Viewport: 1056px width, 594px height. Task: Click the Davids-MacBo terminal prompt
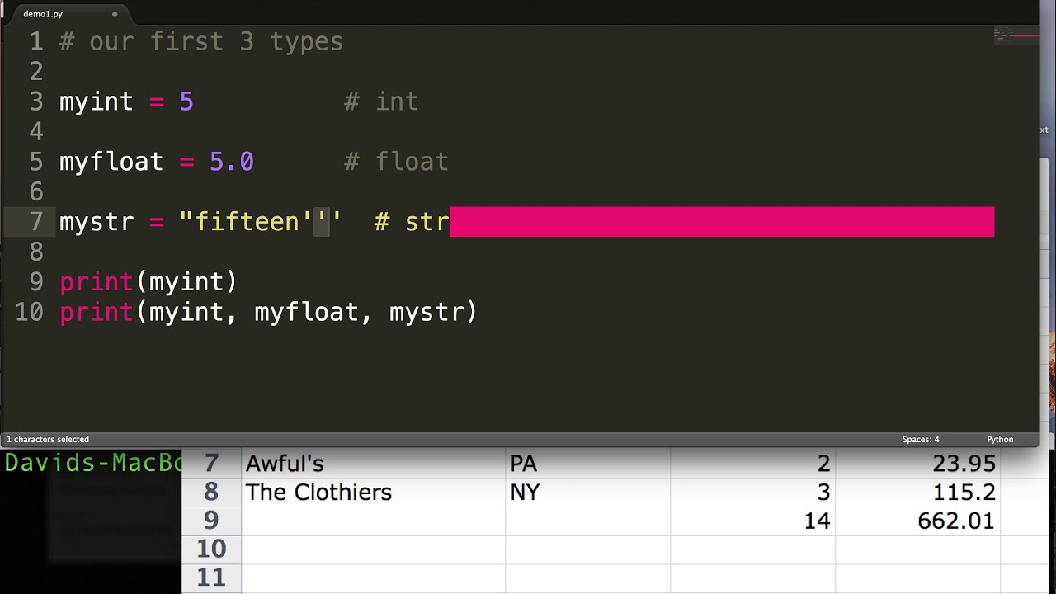[x=92, y=463]
